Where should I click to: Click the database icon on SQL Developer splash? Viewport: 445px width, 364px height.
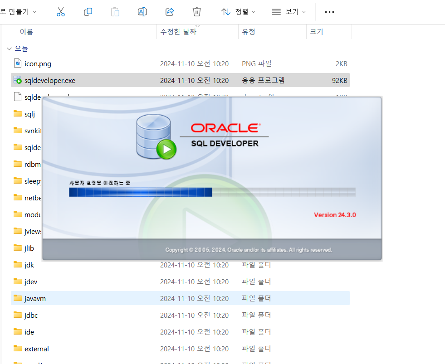(156, 136)
